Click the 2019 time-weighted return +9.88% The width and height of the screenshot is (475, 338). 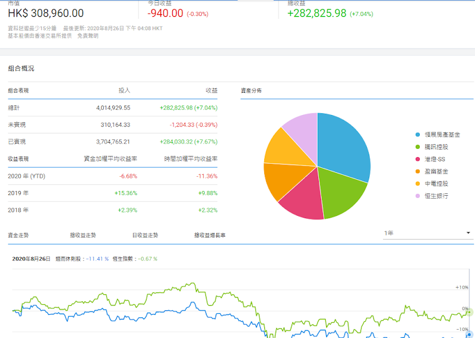coord(208,193)
